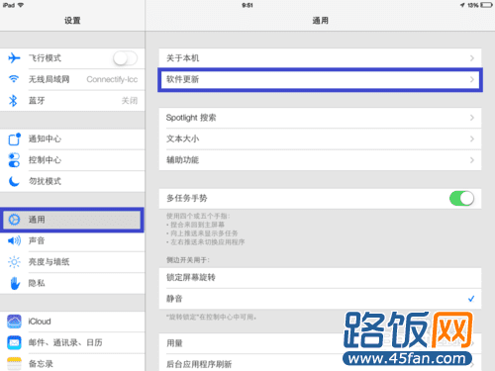This screenshot has height=371, width=495.
Task: Select 静音 option for side switch
Action: tap(320, 299)
